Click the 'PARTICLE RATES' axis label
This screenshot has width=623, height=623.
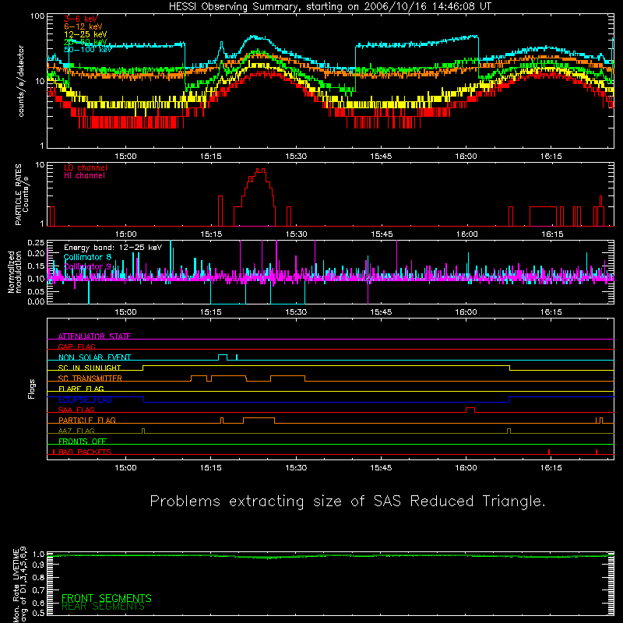[x=18, y=195]
